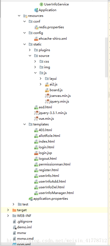Click the asd.html file icon
This screenshot has height=246, width=110.
36,107
